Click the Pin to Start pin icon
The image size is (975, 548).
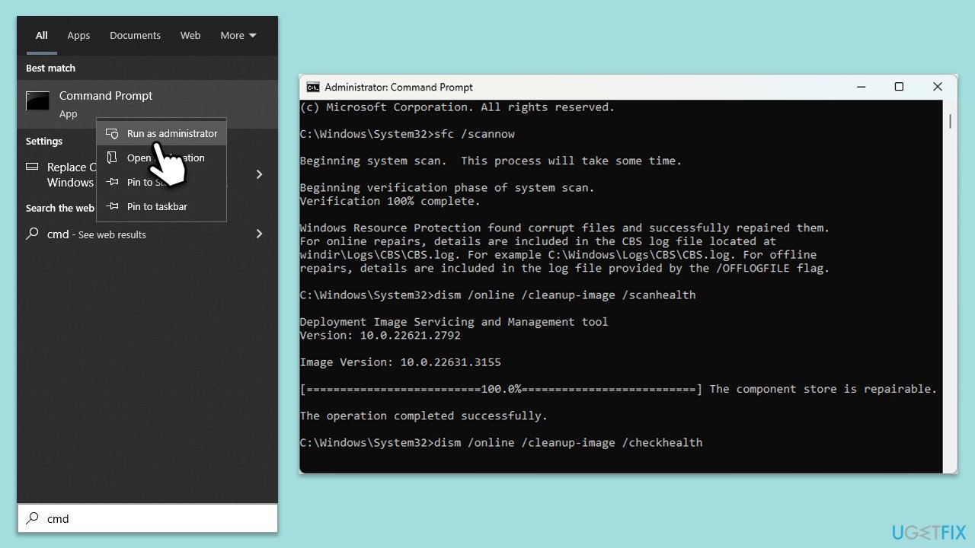point(112,182)
